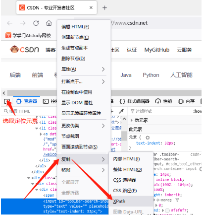Open the 内存 memory panel icon

pos(181,101)
